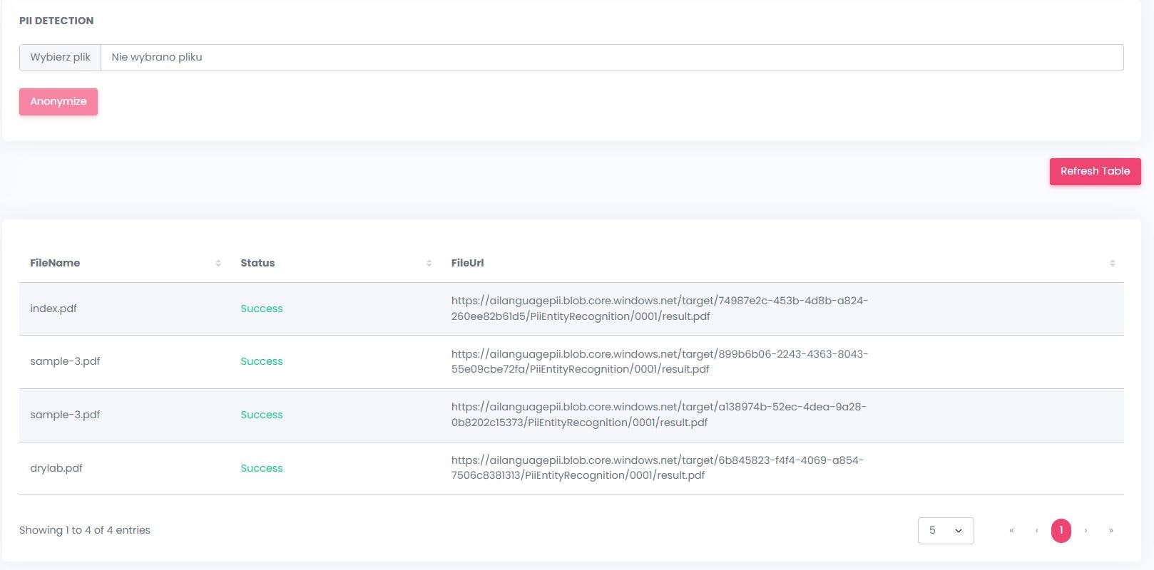Click the PII DETECTION heading
The image size is (1154, 570).
pos(56,21)
